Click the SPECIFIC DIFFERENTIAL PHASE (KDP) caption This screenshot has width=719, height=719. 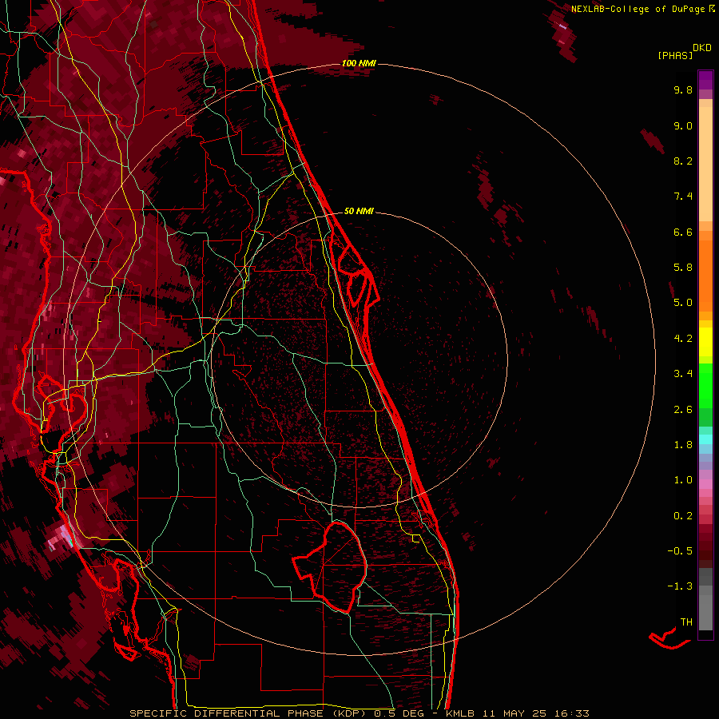tap(249, 713)
